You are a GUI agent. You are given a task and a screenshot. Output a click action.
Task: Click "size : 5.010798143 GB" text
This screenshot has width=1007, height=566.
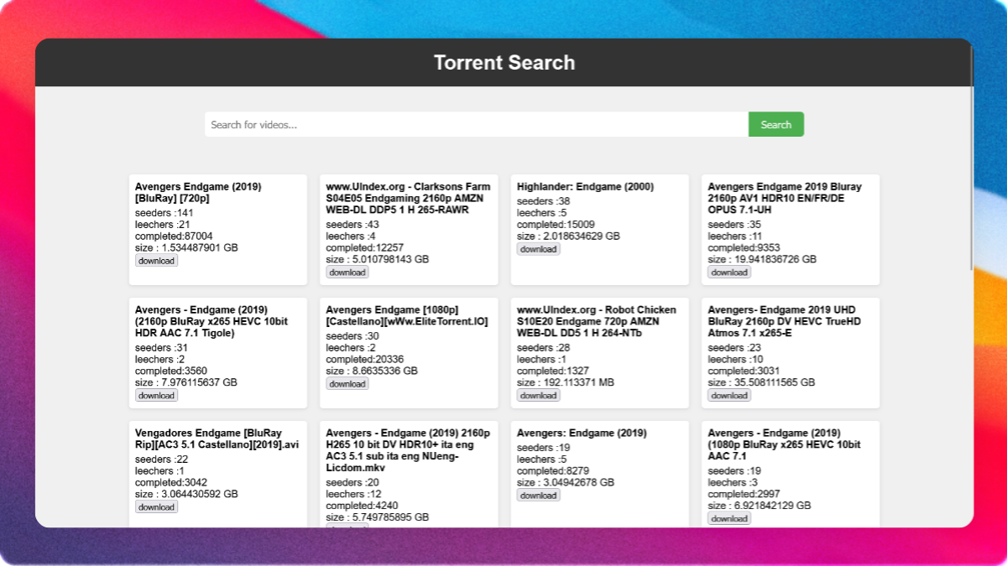[x=378, y=260]
